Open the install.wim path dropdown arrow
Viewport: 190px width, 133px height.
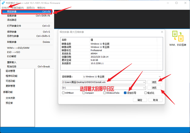click(144, 82)
